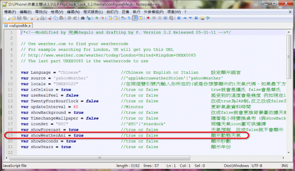
Task: Cut selection using the scissors icon
Action: point(50,18)
